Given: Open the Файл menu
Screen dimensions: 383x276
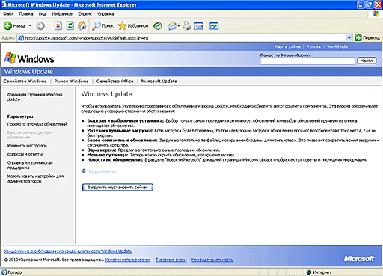Looking at the screenshot, I should [x=8, y=14].
